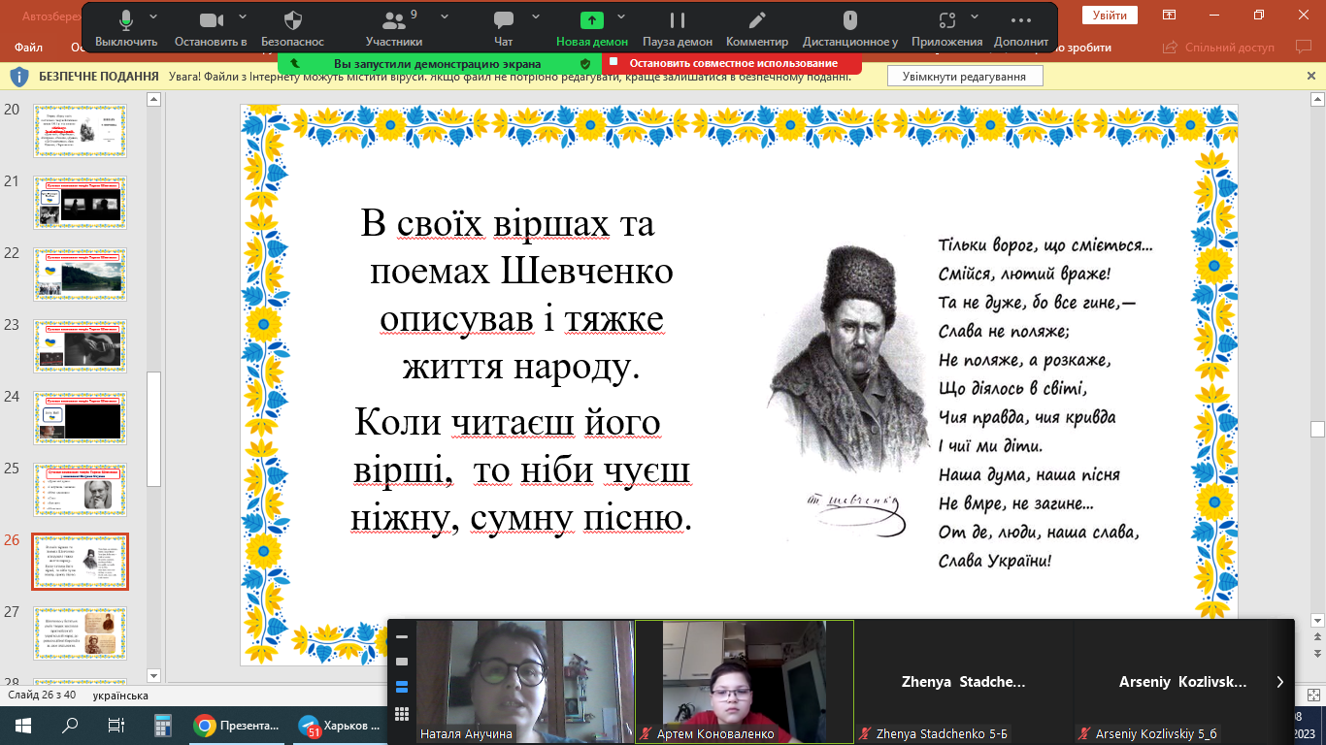
Task: Pause the screen share
Action: (678, 27)
